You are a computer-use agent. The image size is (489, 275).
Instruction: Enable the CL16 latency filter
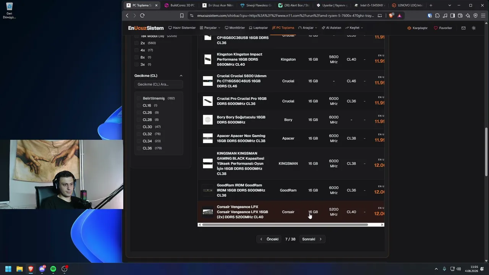tap(139, 105)
